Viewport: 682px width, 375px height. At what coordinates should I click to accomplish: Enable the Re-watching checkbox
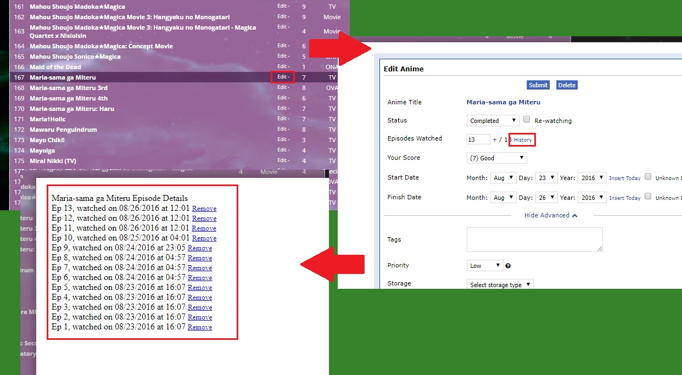(527, 120)
